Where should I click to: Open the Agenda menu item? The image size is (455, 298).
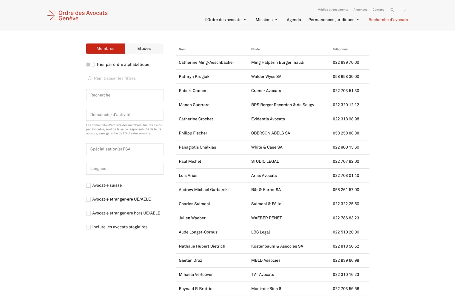click(294, 20)
